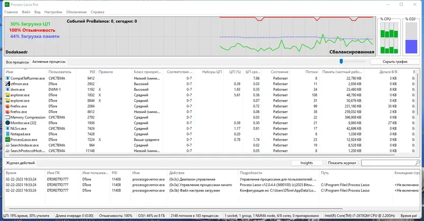424x221 pixels.
Task: Click the Показать журнал button
Action: 342,163
